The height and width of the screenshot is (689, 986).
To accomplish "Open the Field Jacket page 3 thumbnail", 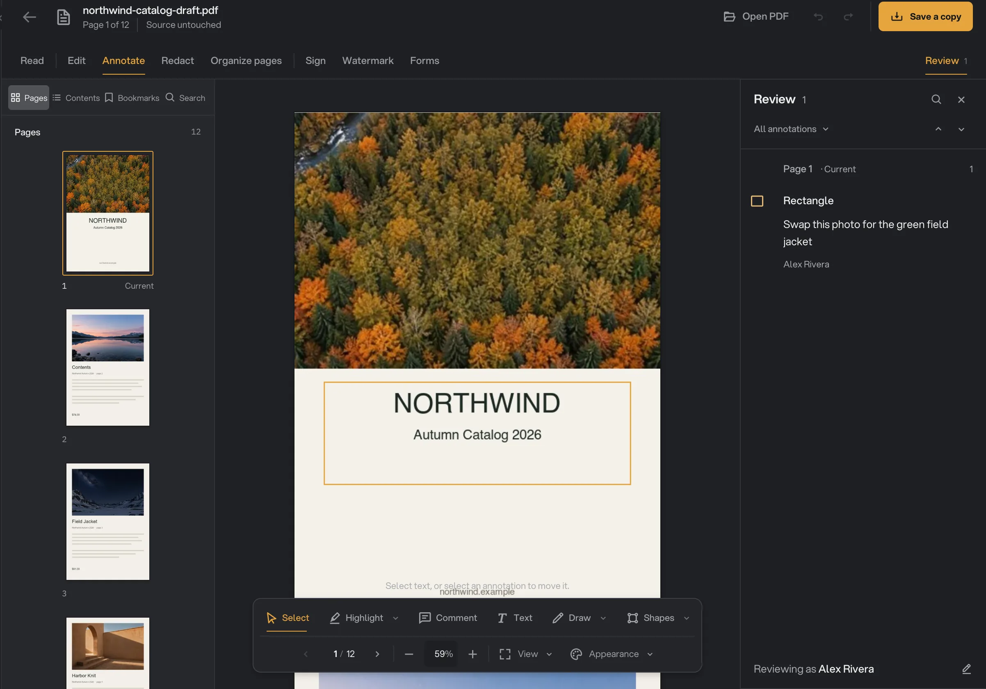I will pos(108,522).
